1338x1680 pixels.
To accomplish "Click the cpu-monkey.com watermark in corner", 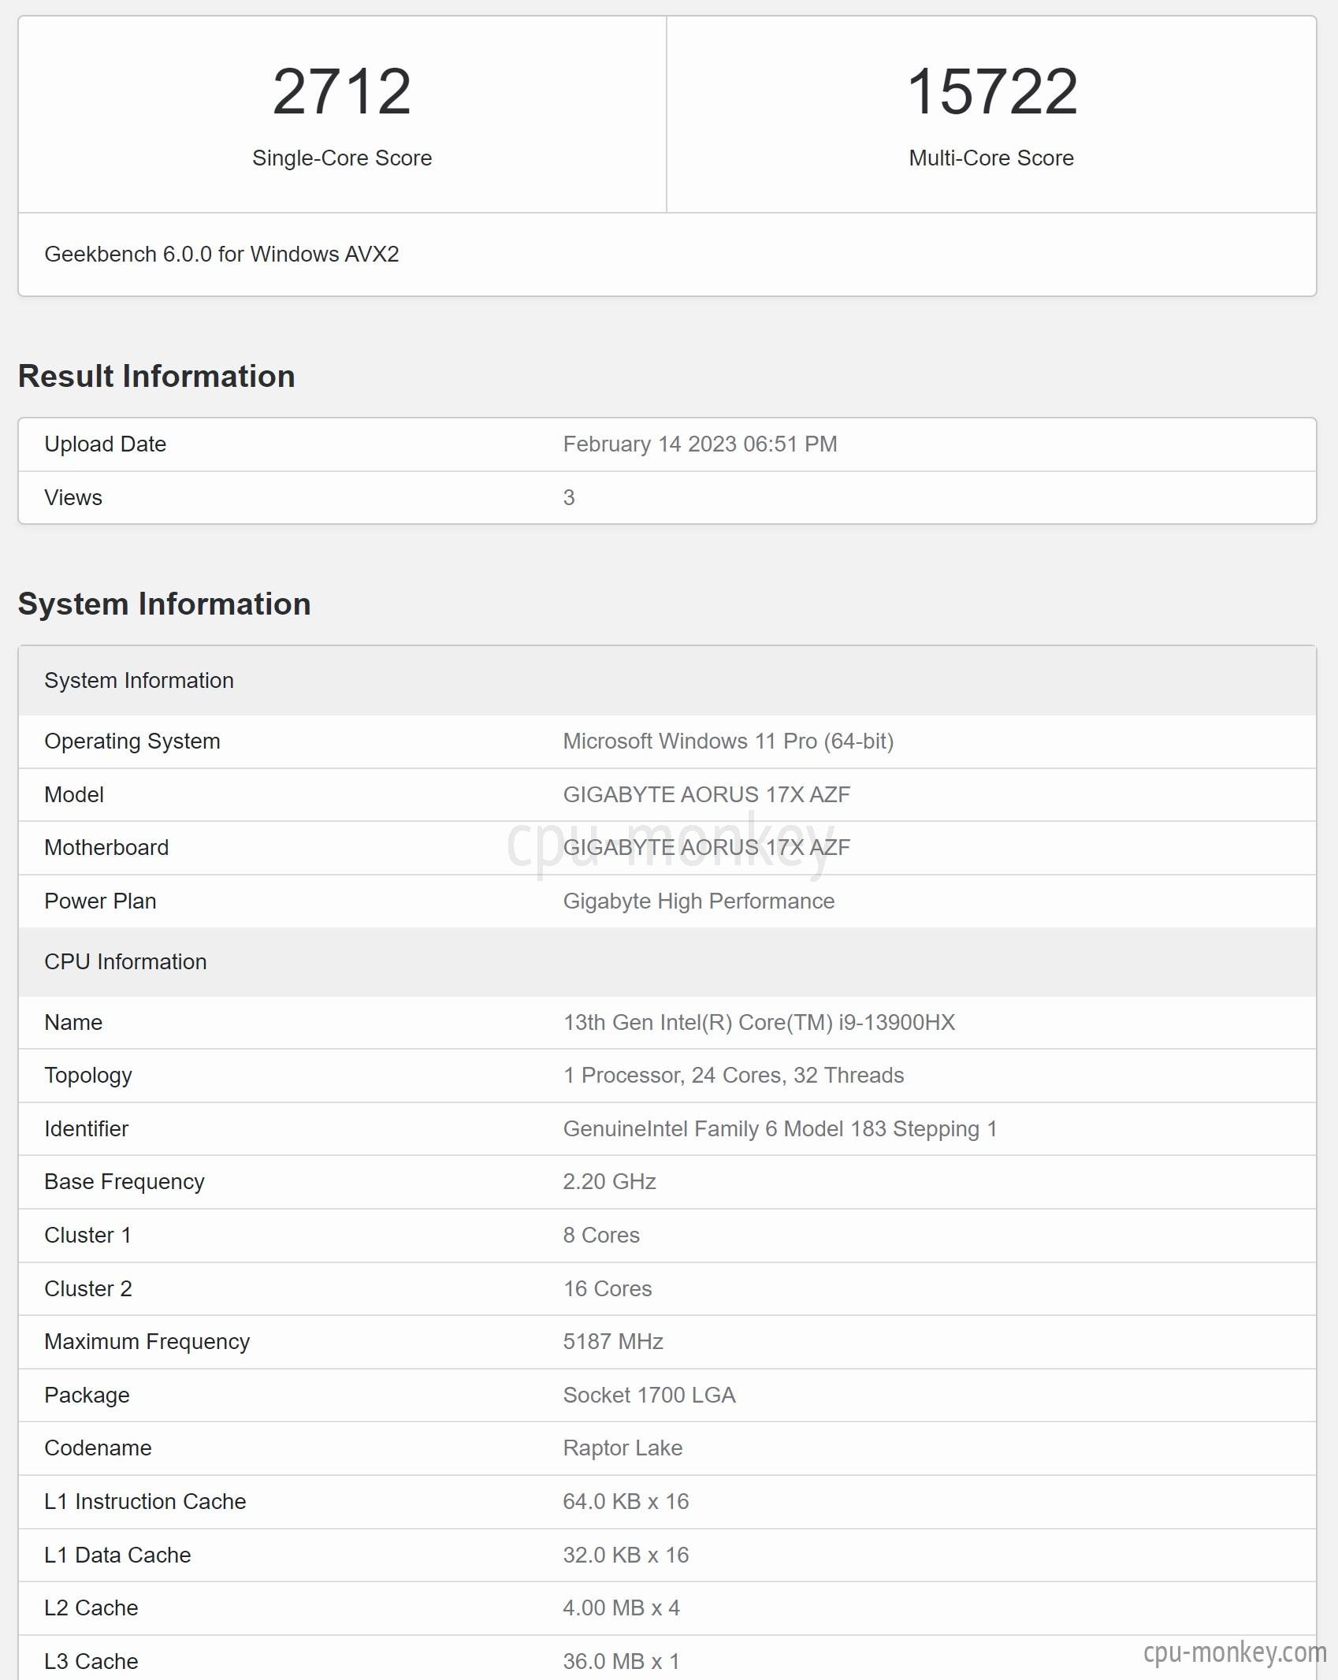I will point(1235,1652).
